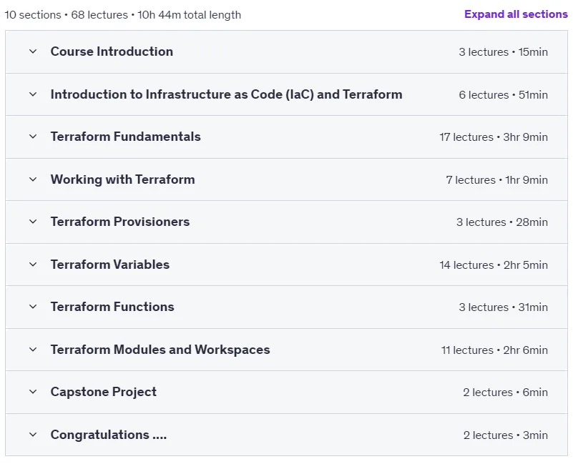Click the 17 lectures 3hr 9min label
Image resolution: width=573 pixels, height=464 pixels.
pyautogui.click(x=494, y=137)
